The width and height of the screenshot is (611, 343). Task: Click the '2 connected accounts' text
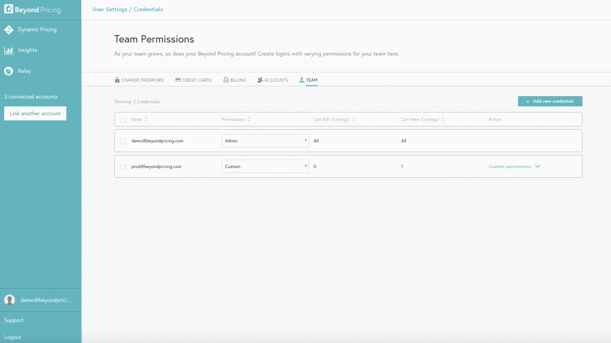pos(31,97)
